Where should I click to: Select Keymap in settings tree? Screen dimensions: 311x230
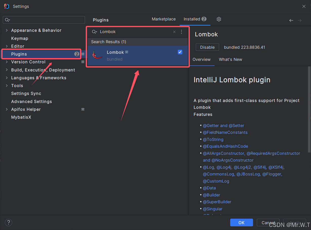coord(20,38)
